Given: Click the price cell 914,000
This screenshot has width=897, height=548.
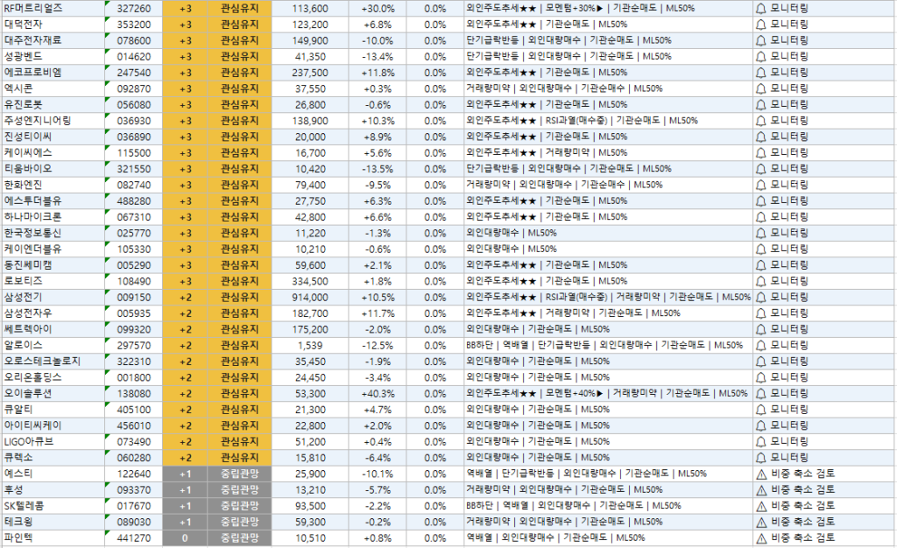Looking at the screenshot, I should pyautogui.click(x=310, y=297).
